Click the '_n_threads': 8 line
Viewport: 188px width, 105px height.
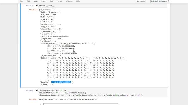click(48, 41)
